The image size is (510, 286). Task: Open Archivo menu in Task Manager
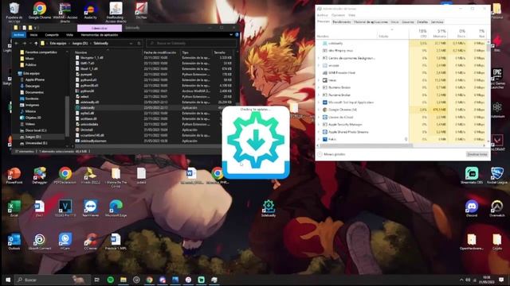point(322,15)
